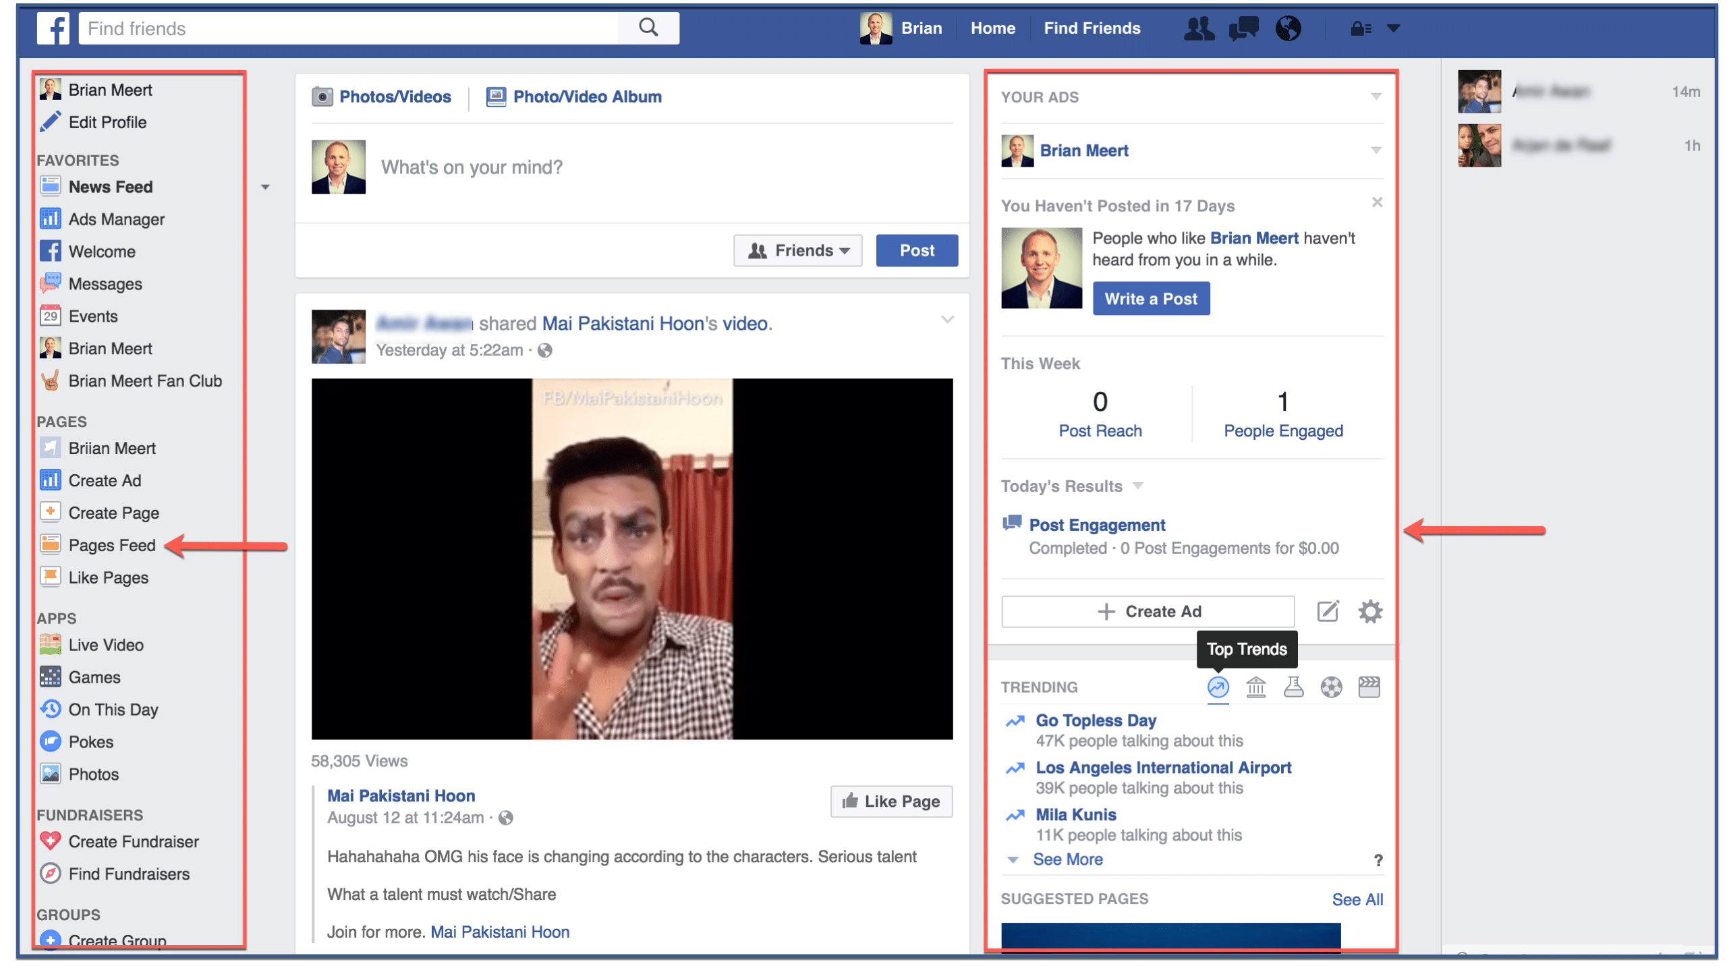Open On This Day
1727x968 pixels.
(x=98, y=710)
